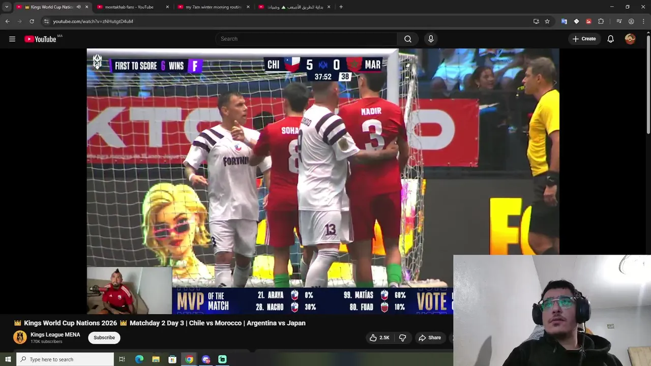Viewport: 651px width, 366px height.
Task: Bookmark this tab with the star
Action: coord(547,21)
